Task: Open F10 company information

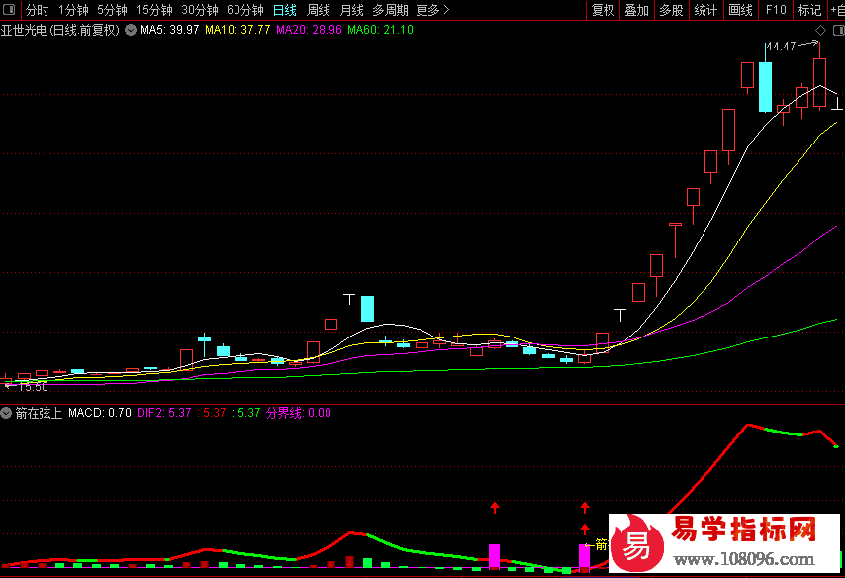Action: pos(776,10)
